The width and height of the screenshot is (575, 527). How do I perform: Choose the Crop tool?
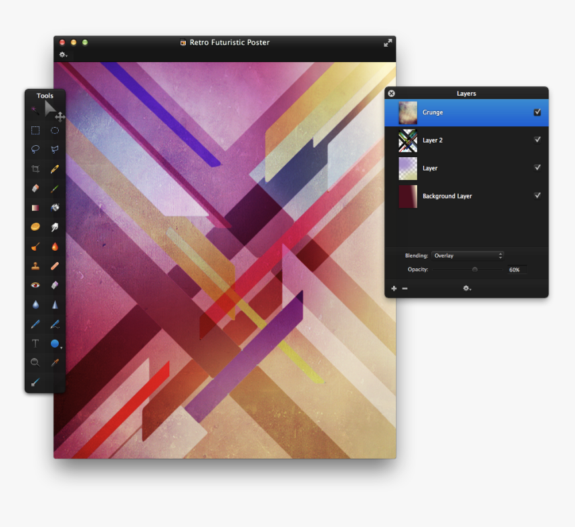pos(35,169)
